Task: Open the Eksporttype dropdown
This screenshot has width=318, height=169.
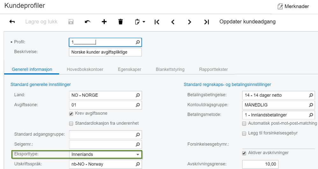Action: click(x=138, y=154)
